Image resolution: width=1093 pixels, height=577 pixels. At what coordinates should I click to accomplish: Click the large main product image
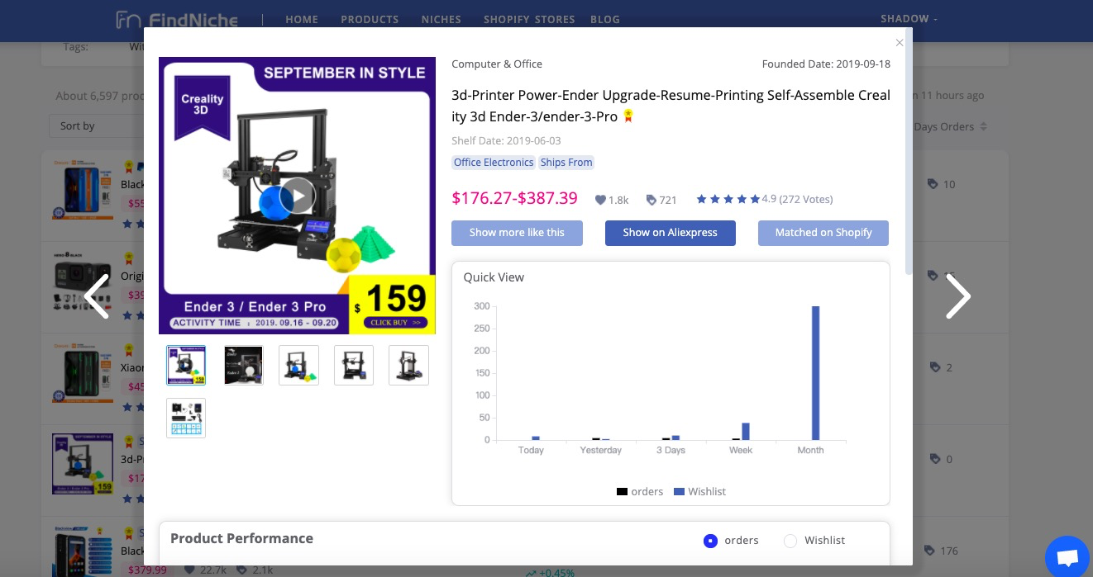pyautogui.click(x=297, y=196)
